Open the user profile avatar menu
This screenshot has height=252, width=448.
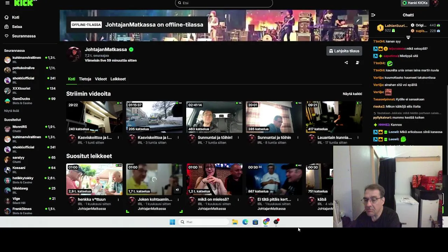(x=435, y=3)
